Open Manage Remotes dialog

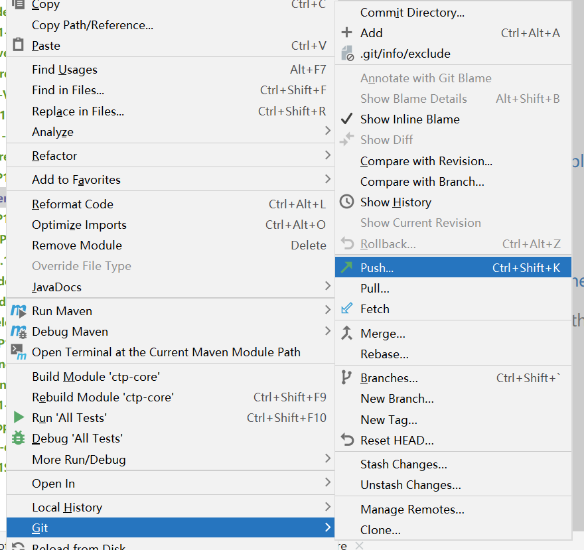412,510
